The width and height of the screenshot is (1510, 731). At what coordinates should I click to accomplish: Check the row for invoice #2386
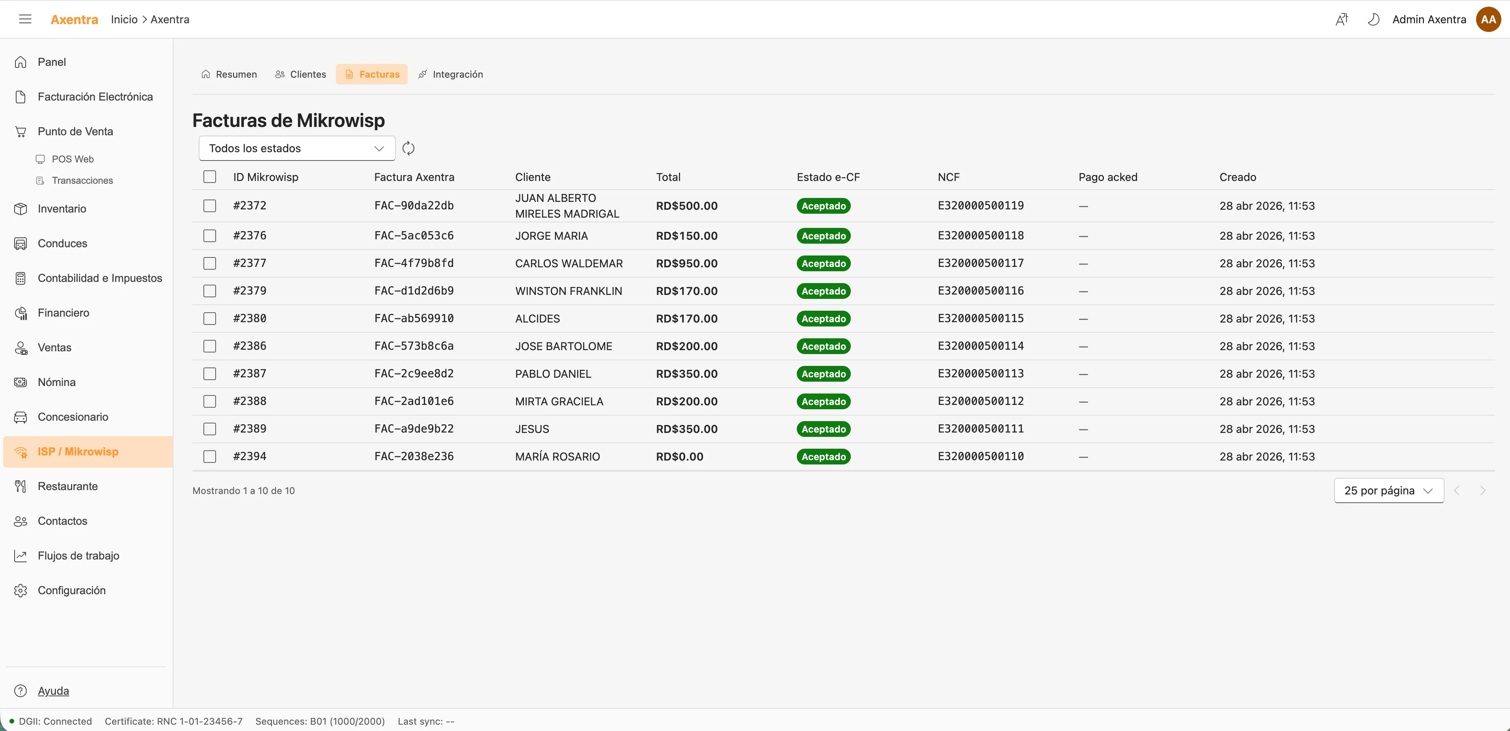tap(210, 346)
